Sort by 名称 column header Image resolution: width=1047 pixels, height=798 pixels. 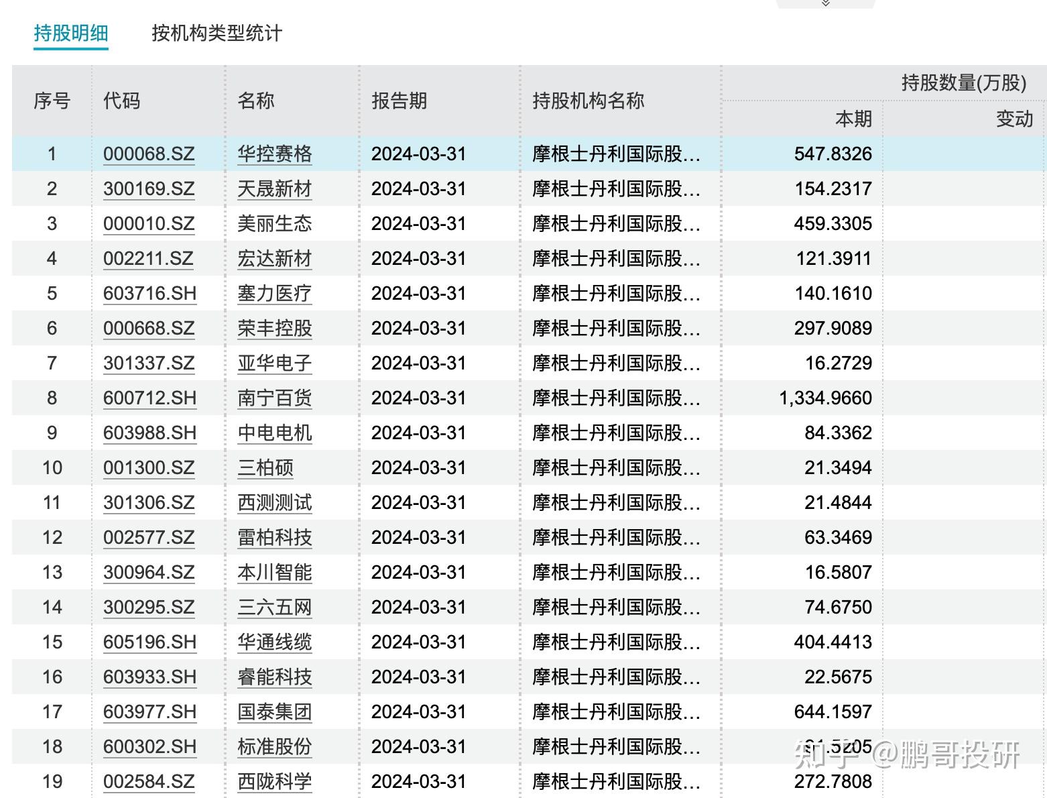coord(255,101)
